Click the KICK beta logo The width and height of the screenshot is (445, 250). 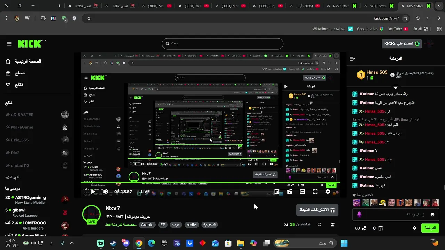(32, 44)
